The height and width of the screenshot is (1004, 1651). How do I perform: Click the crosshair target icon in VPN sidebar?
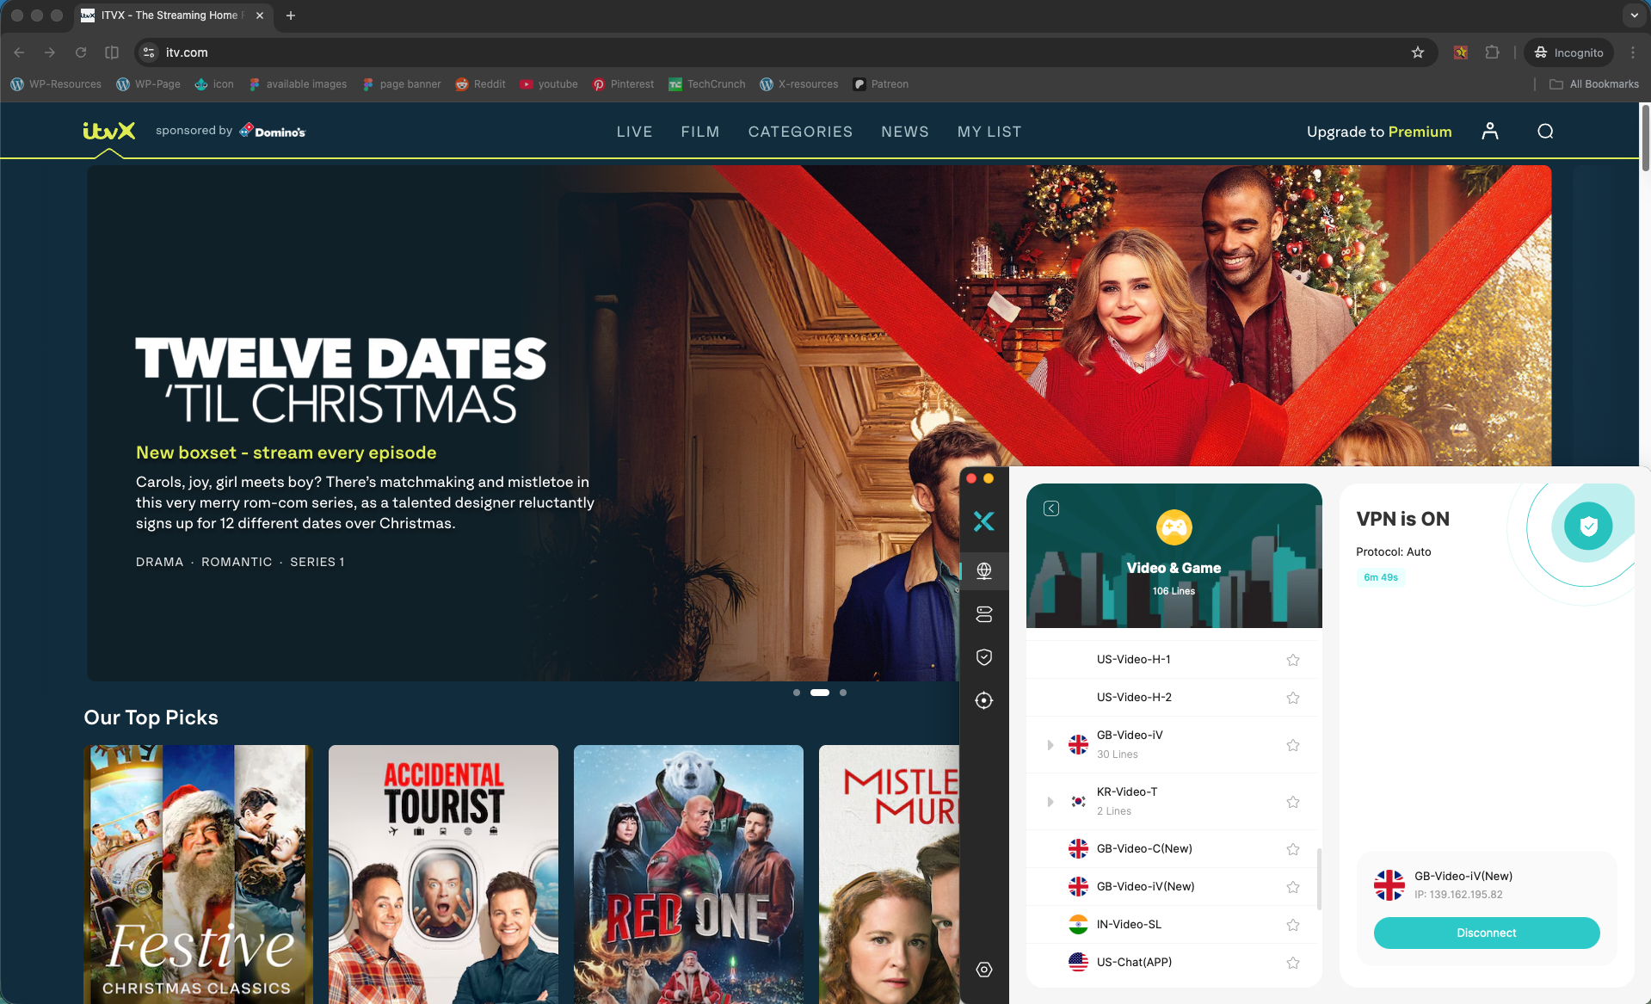click(x=984, y=700)
